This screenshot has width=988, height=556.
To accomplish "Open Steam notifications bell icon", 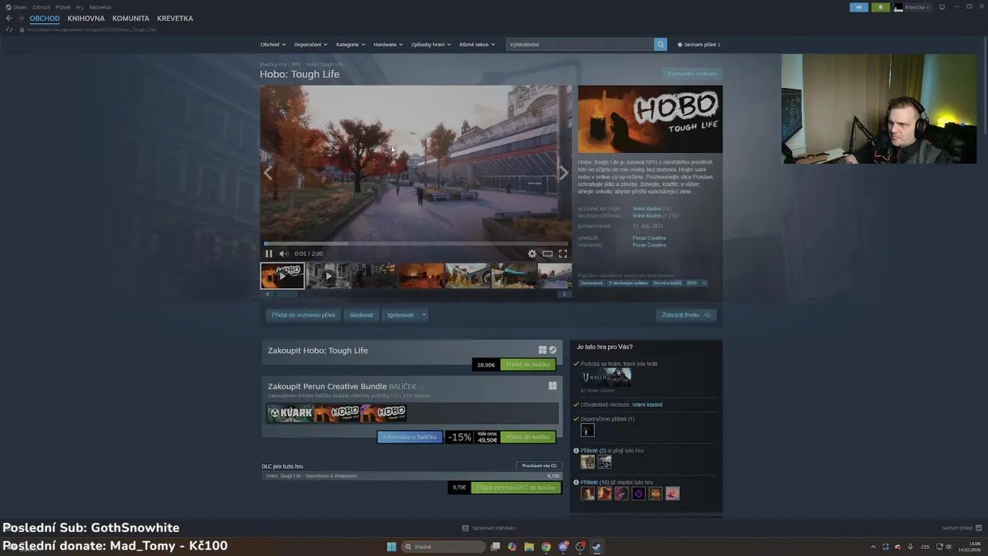I will (881, 7).
